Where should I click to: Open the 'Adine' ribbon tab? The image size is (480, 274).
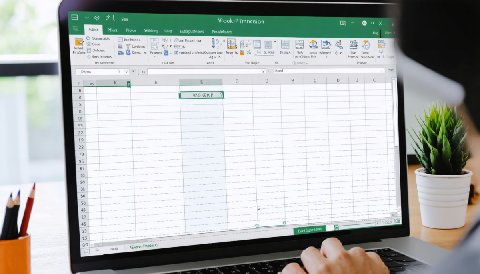[93, 30]
